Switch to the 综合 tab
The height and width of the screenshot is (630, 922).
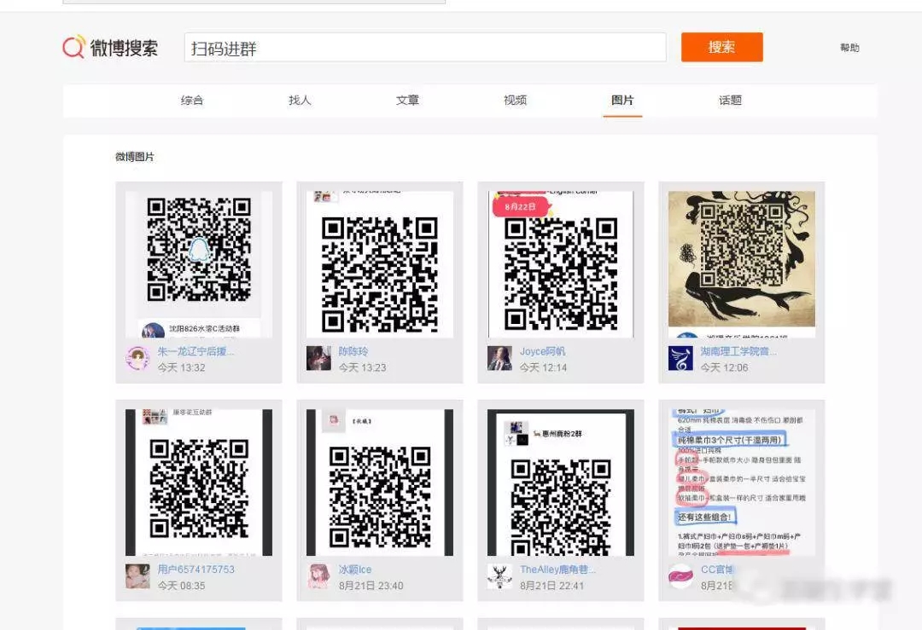point(192,101)
